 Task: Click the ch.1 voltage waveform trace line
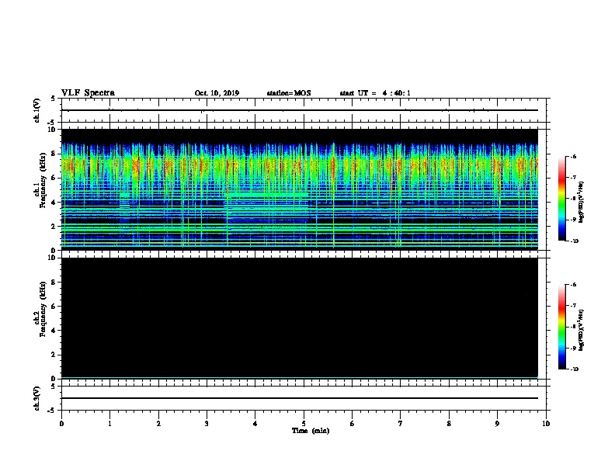click(299, 110)
